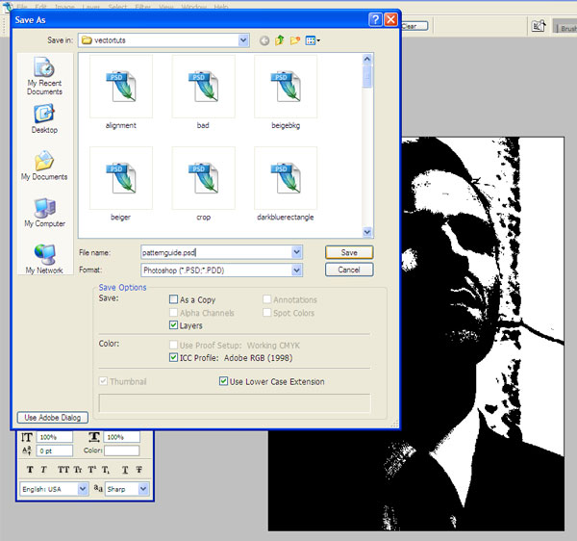Click the Faux Bold text style icon
Screen dimensions: 577x541
pyautogui.click(x=30, y=470)
